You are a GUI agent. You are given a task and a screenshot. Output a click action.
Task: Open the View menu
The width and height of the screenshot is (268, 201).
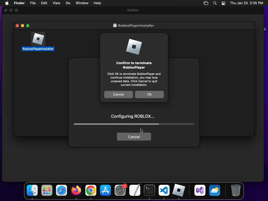tap(57, 3)
